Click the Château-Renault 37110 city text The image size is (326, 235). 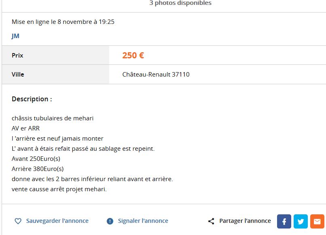point(156,75)
